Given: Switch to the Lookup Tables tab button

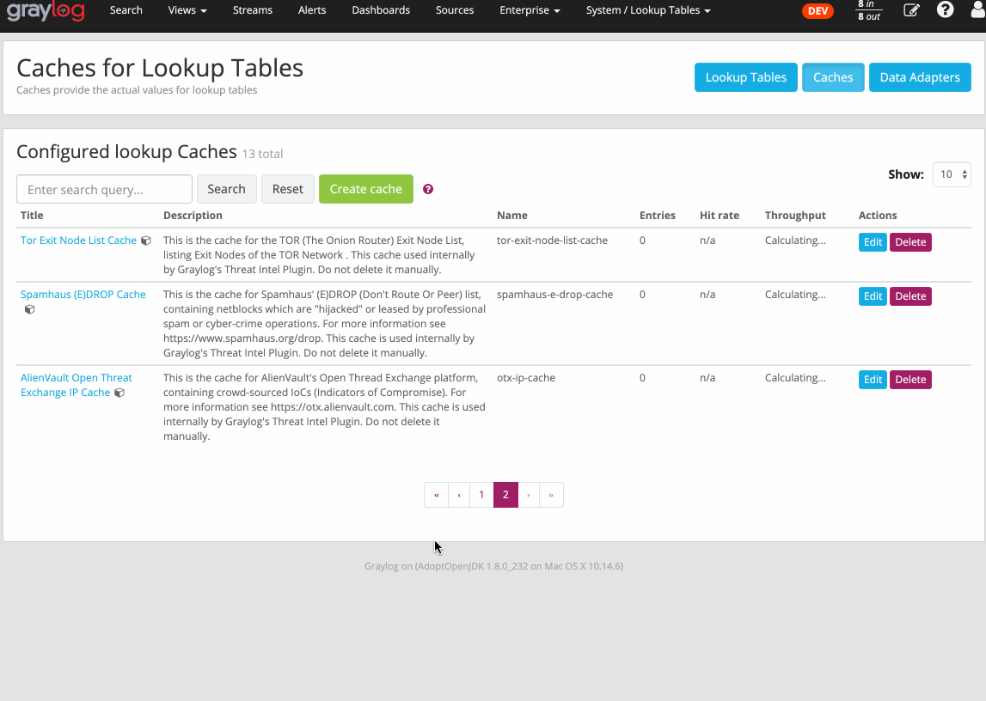Looking at the screenshot, I should point(746,77).
